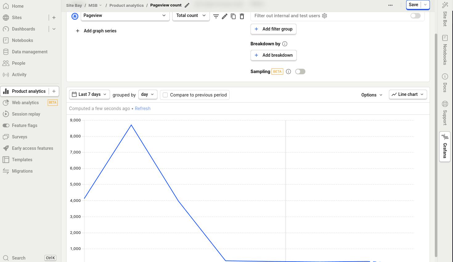Click the Add filter group button
The width and height of the screenshot is (453, 262).
[x=273, y=29]
